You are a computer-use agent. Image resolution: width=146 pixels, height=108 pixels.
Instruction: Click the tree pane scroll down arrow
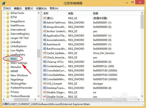39,96
